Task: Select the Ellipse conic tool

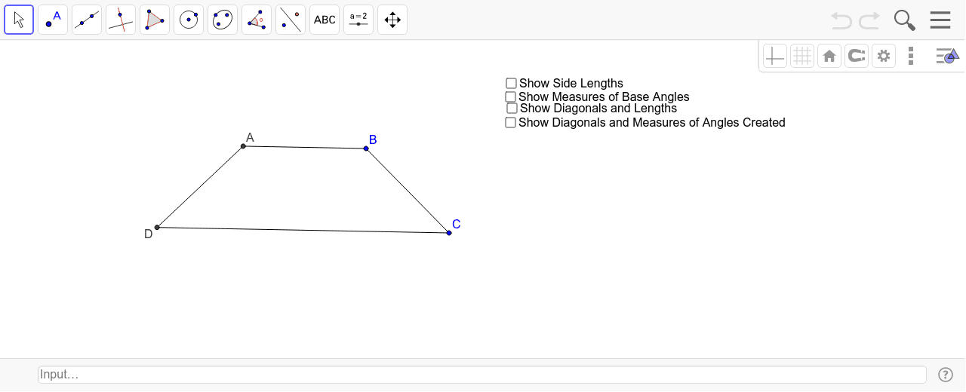Action: click(x=223, y=20)
